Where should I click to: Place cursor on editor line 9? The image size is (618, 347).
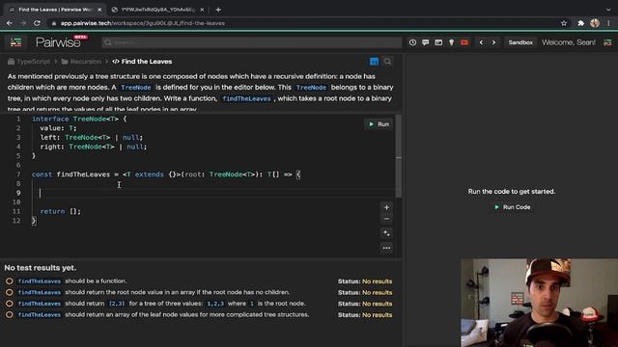pyautogui.click(x=212, y=193)
